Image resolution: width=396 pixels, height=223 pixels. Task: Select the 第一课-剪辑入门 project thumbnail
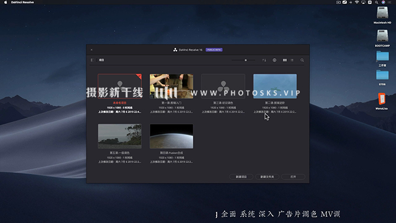(171, 86)
